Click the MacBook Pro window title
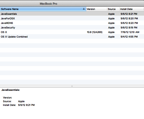 coord(48,4)
